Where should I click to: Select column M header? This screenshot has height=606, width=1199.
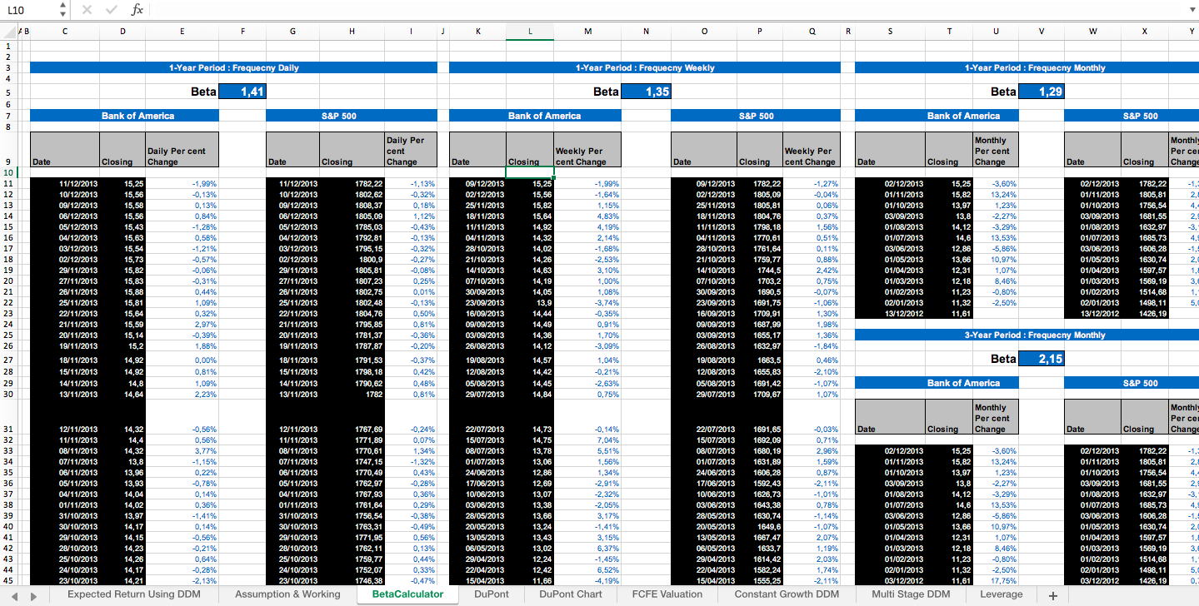point(587,32)
